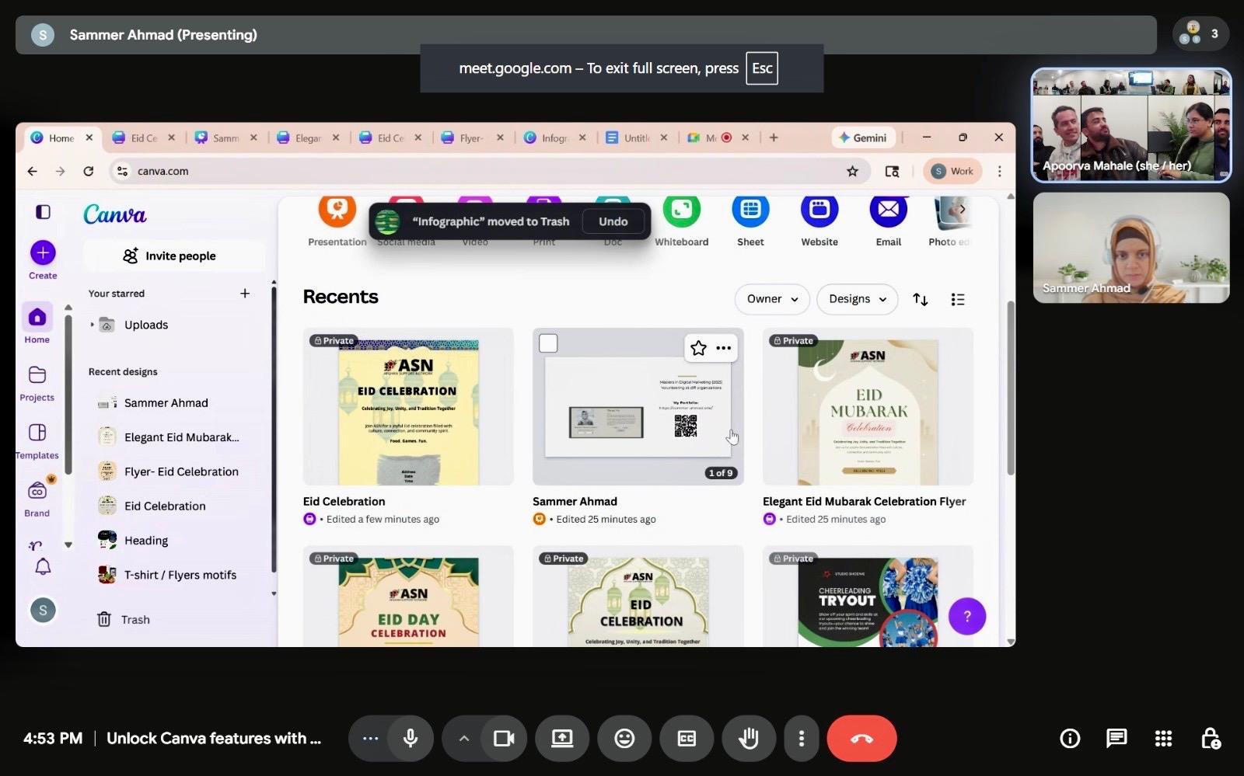Switch to the Untitle docs tab

(x=636, y=138)
